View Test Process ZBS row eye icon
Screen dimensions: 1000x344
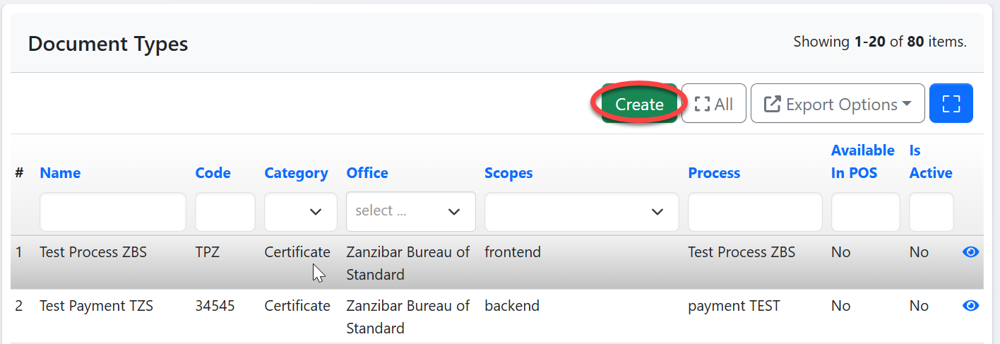point(970,252)
